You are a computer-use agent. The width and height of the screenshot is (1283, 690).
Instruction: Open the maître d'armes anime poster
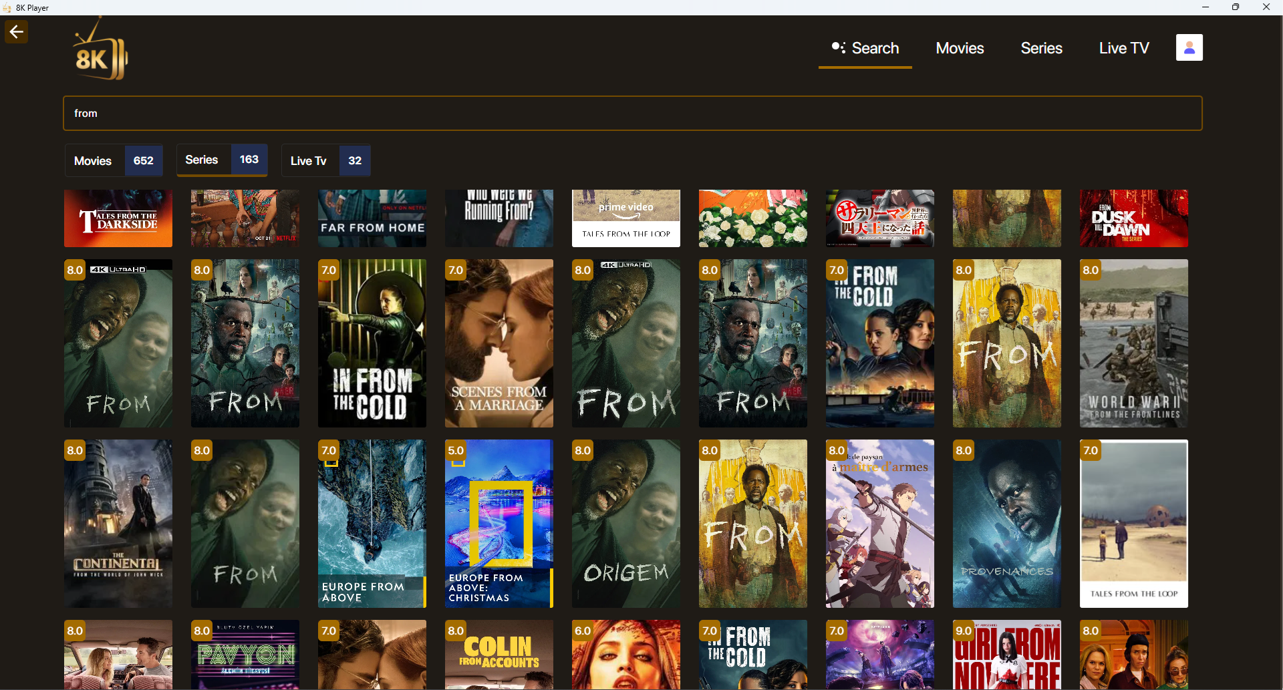pos(880,524)
